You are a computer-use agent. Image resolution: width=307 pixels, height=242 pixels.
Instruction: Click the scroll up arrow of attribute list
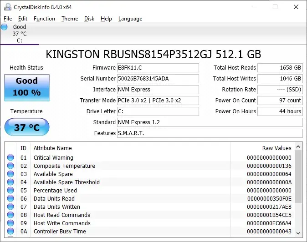click(298, 146)
